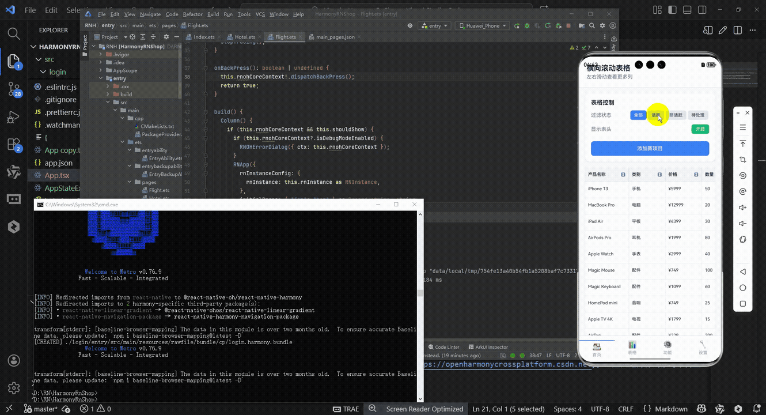Open the Navigate menu in DevEco
This screenshot has height=415, width=766.
point(150,14)
